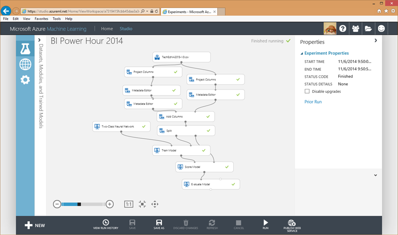Image resolution: width=398 pixels, height=235 pixels.
Task: Open the user profile avatar
Action: (x=330, y=28)
